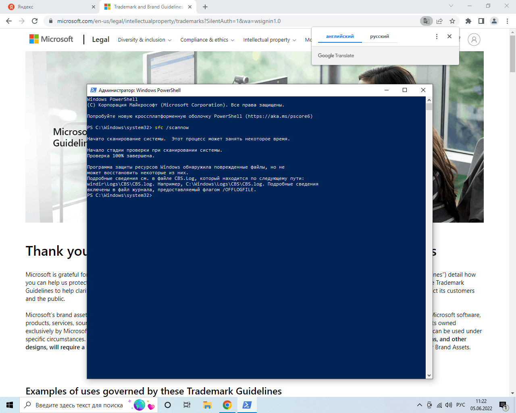The height and width of the screenshot is (413, 516).
Task: Click Chrome's forward navigation arrow
Action: (x=22, y=21)
